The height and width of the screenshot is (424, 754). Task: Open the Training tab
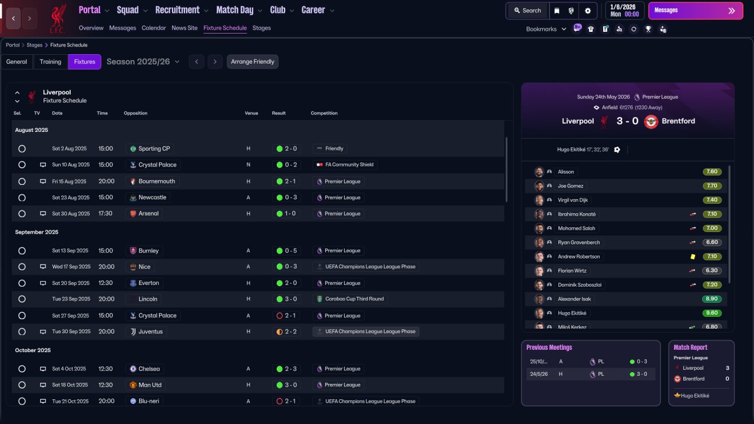coord(51,62)
